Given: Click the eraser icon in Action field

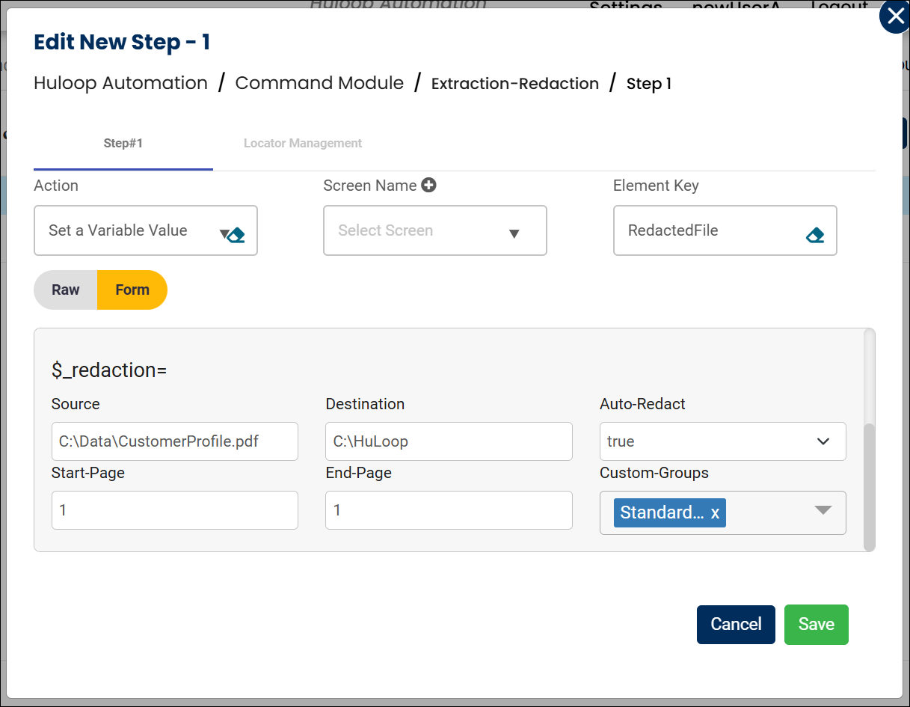Looking at the screenshot, I should point(237,236).
